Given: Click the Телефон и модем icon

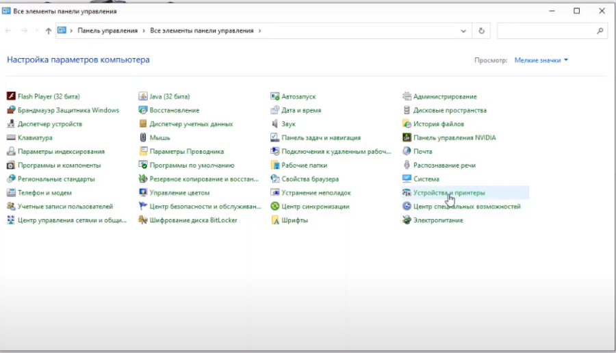Looking at the screenshot, I should click(11, 192).
